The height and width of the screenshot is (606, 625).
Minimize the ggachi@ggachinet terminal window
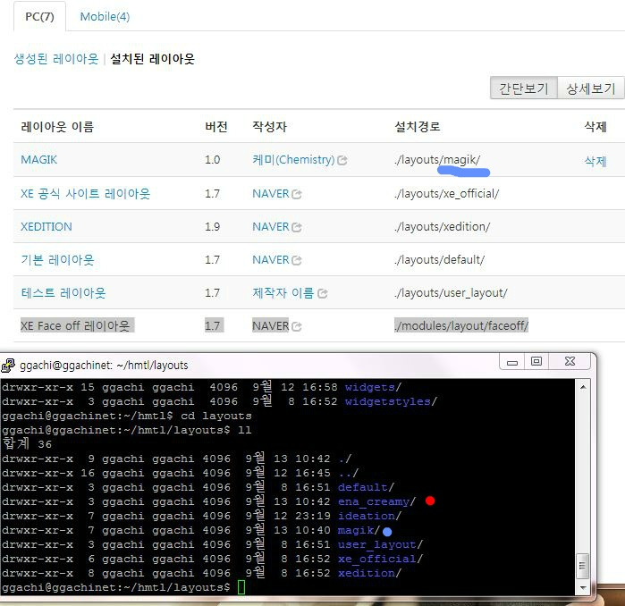tap(512, 362)
